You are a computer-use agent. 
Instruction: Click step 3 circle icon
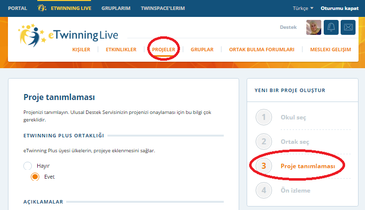point(264,166)
